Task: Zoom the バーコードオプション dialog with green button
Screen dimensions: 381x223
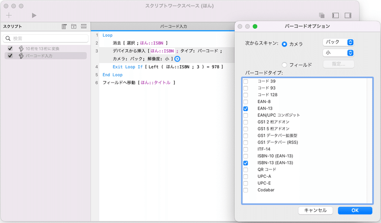Action: pos(255,26)
